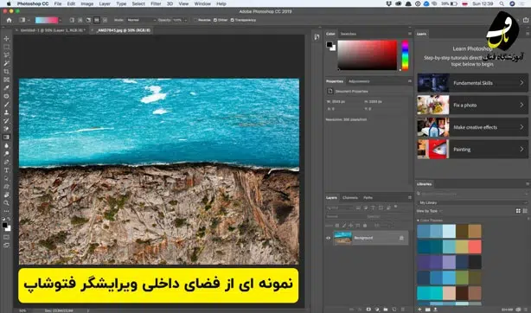Select the Gradient tool in toolbar
Screen dimensions: 531x313
pos(6,137)
